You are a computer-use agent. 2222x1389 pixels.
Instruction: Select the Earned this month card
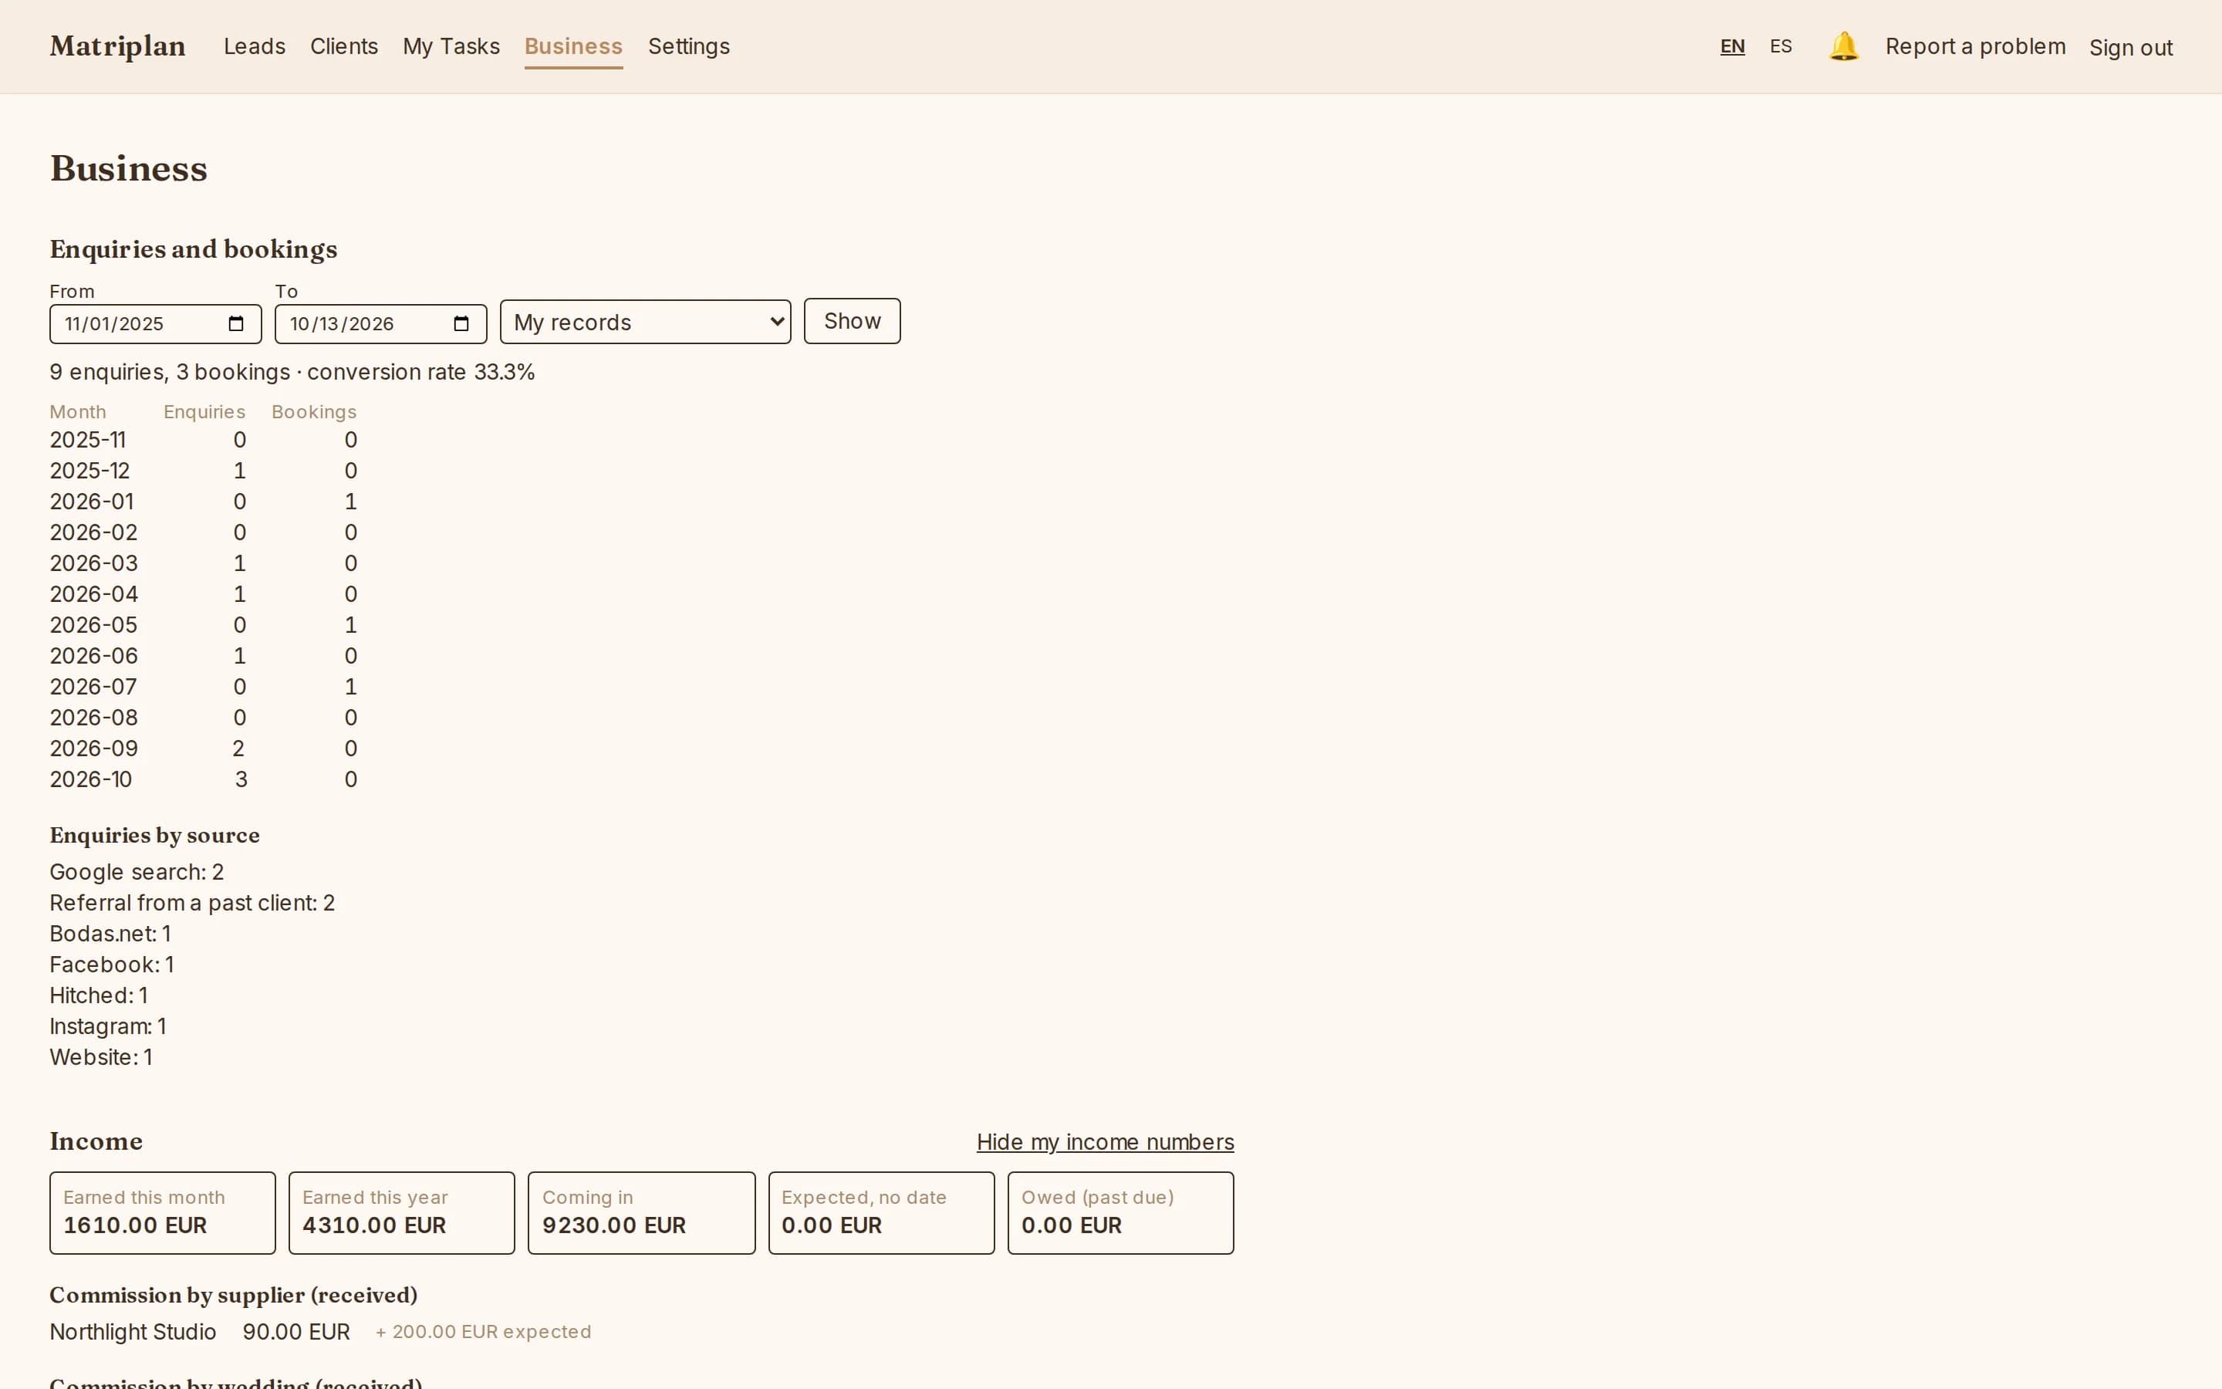pos(163,1212)
